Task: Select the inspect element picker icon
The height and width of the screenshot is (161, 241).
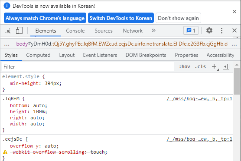Action: [x=7, y=31]
